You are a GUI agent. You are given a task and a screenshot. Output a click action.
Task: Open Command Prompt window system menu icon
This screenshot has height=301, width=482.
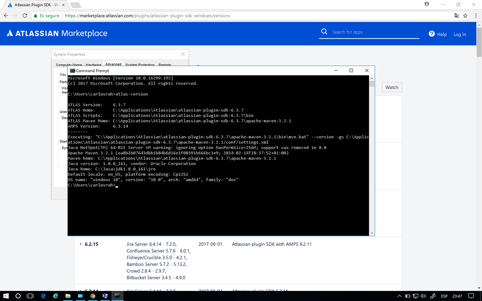[72, 70]
